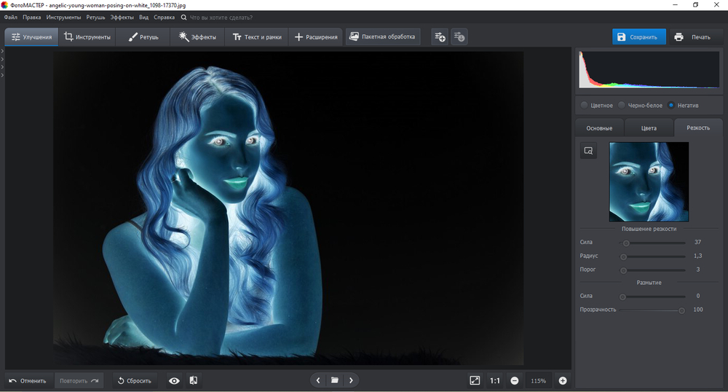Switch to the Цвета tab

tap(649, 128)
